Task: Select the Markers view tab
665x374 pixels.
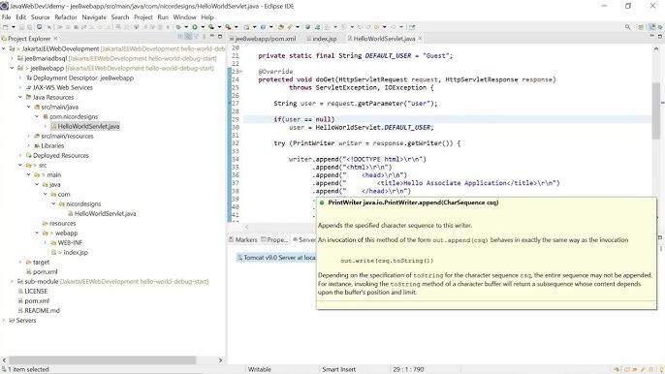Action: point(243,239)
